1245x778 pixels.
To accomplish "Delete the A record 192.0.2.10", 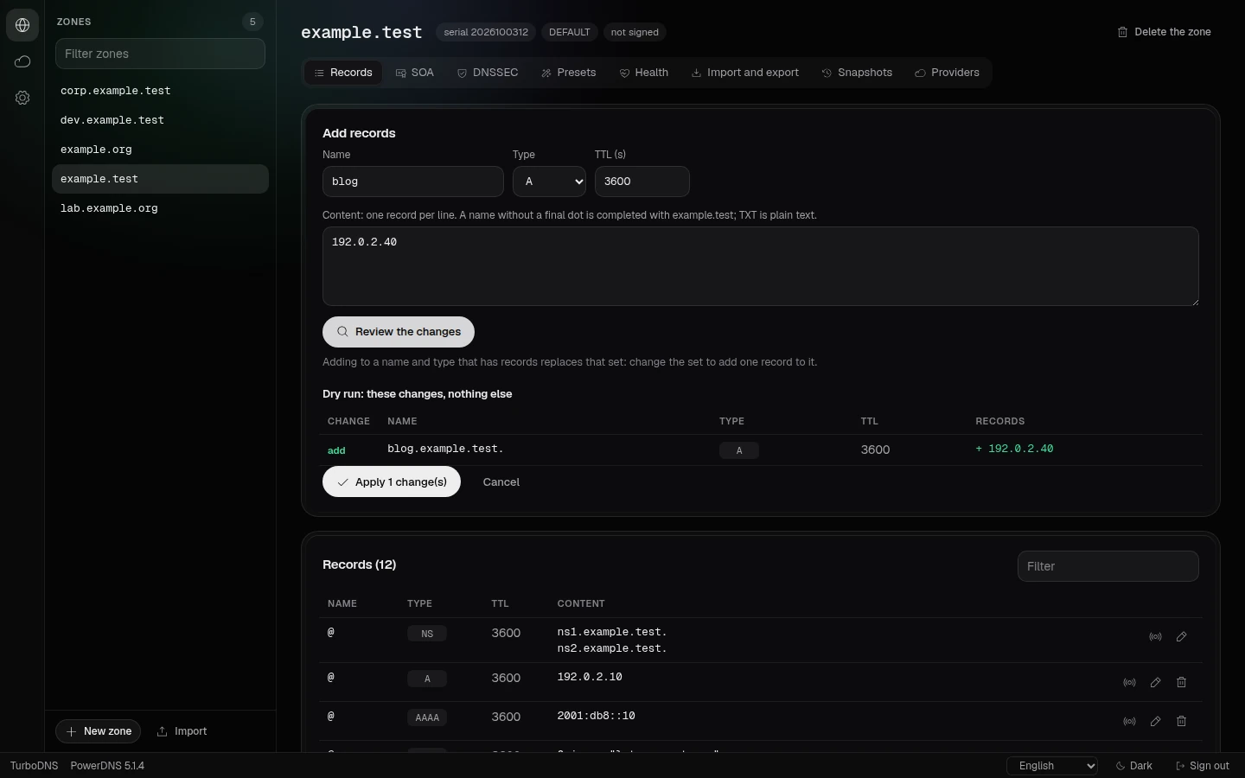I will coord(1181,683).
